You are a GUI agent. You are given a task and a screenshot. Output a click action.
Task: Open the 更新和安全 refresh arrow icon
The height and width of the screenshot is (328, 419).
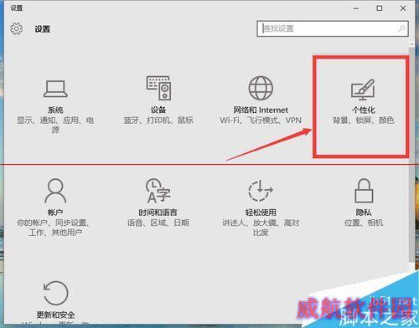click(55, 293)
